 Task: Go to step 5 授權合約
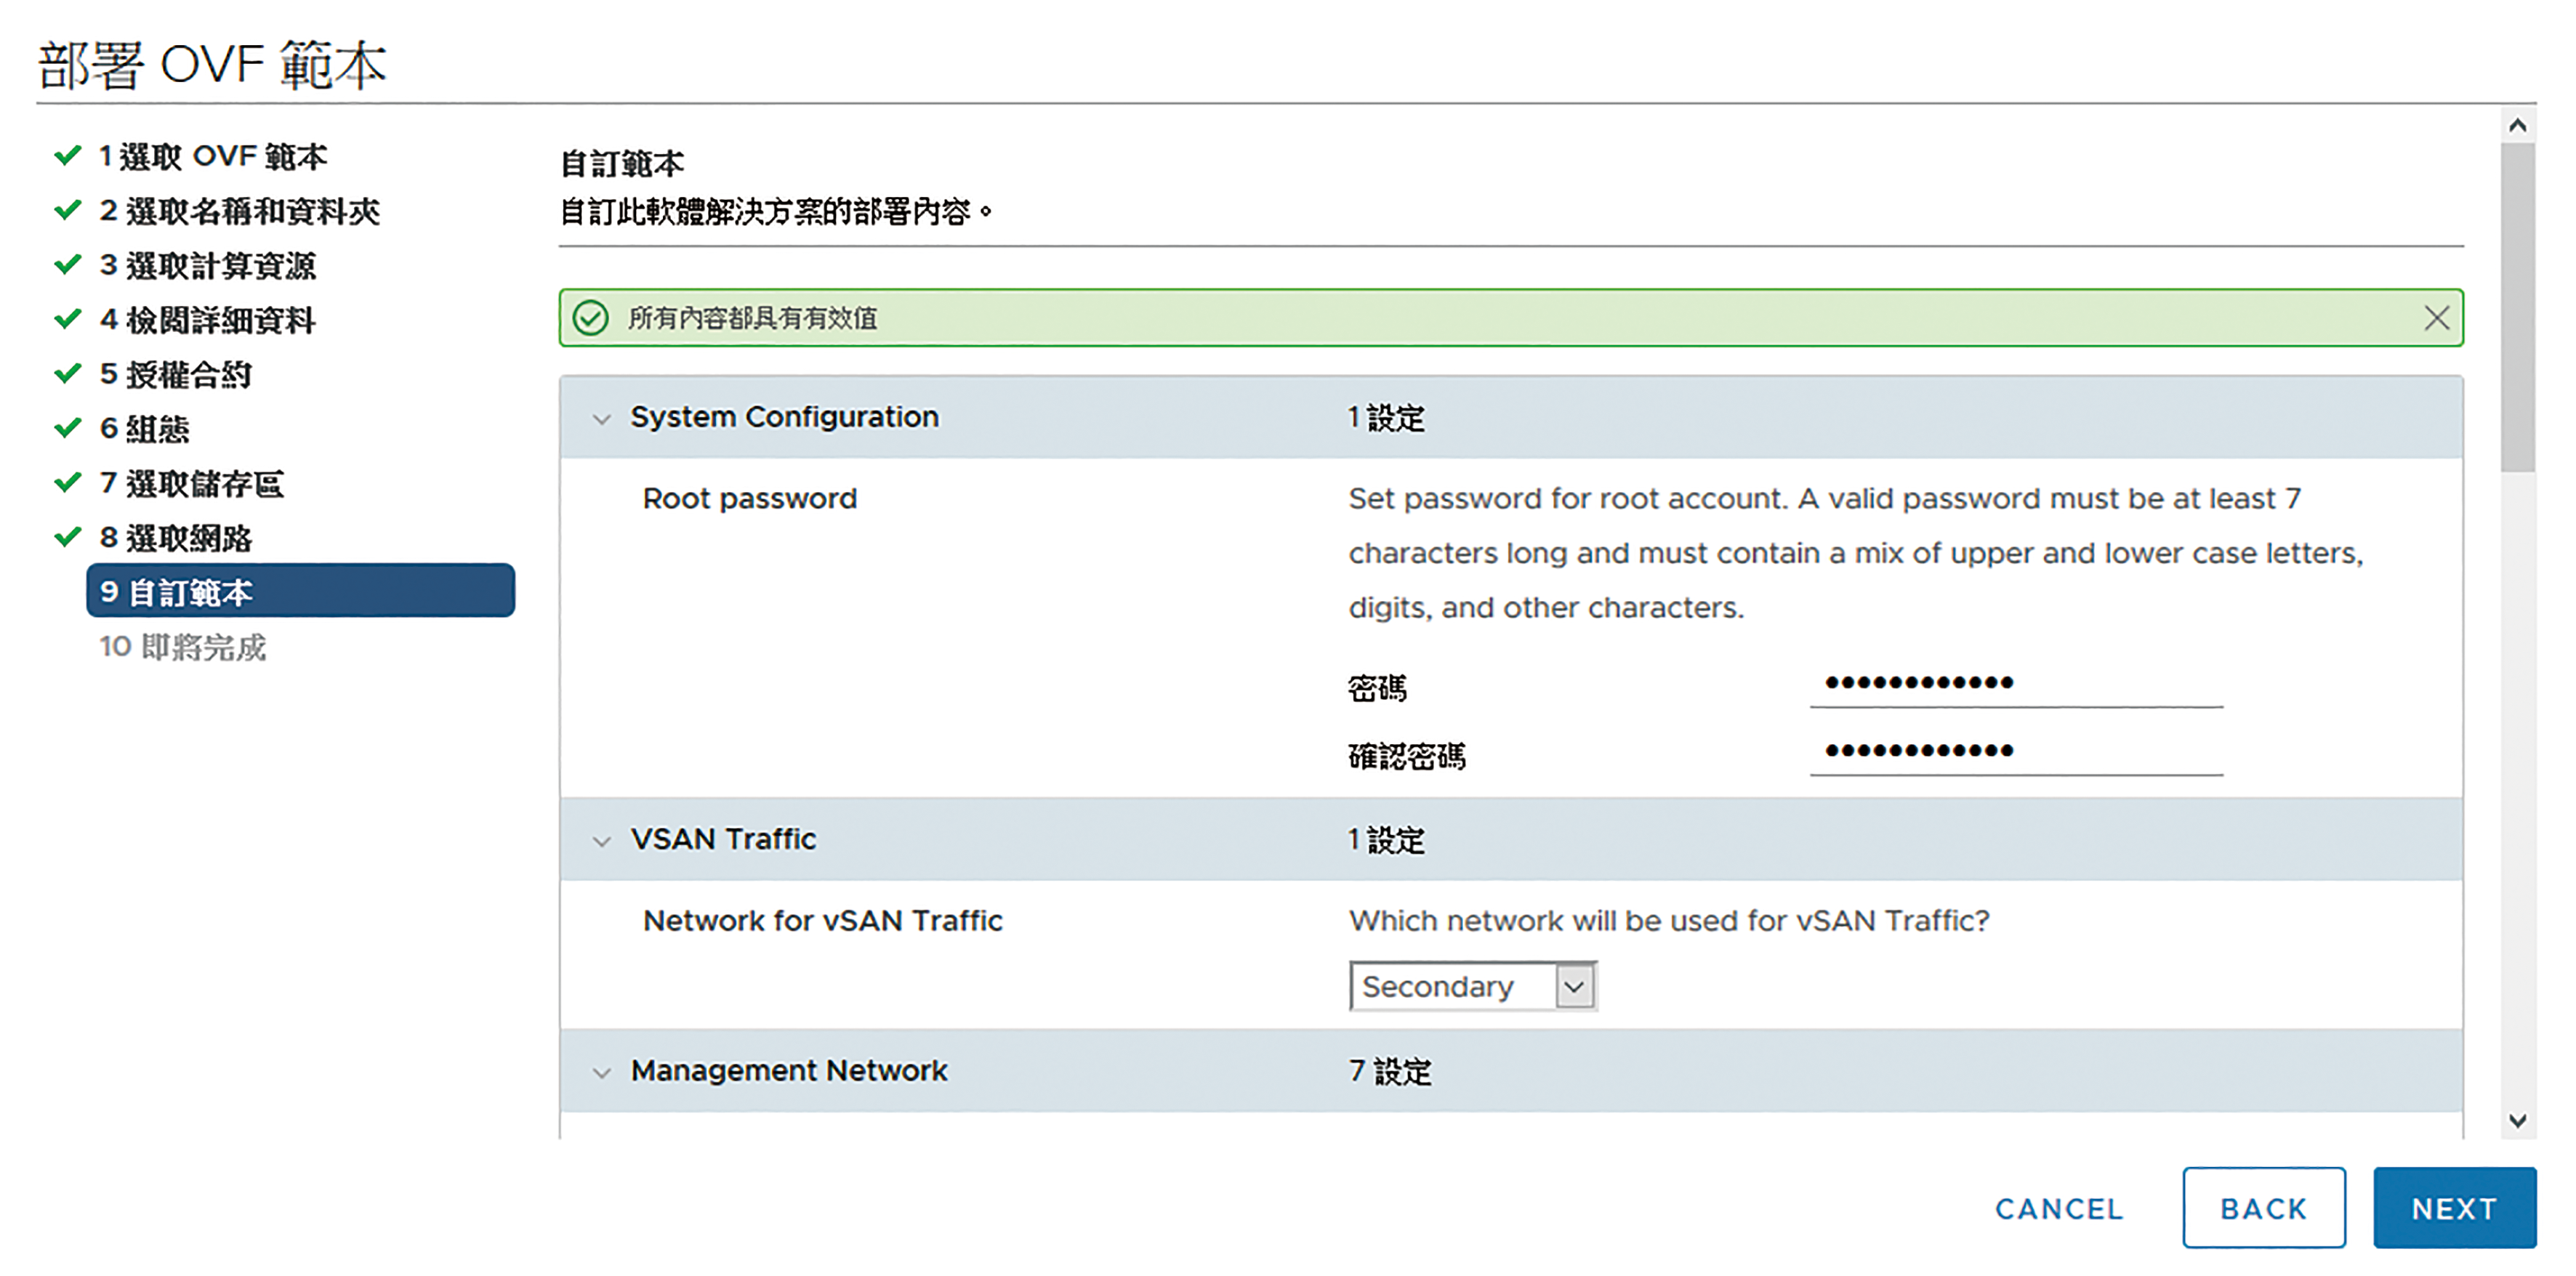[x=176, y=374]
